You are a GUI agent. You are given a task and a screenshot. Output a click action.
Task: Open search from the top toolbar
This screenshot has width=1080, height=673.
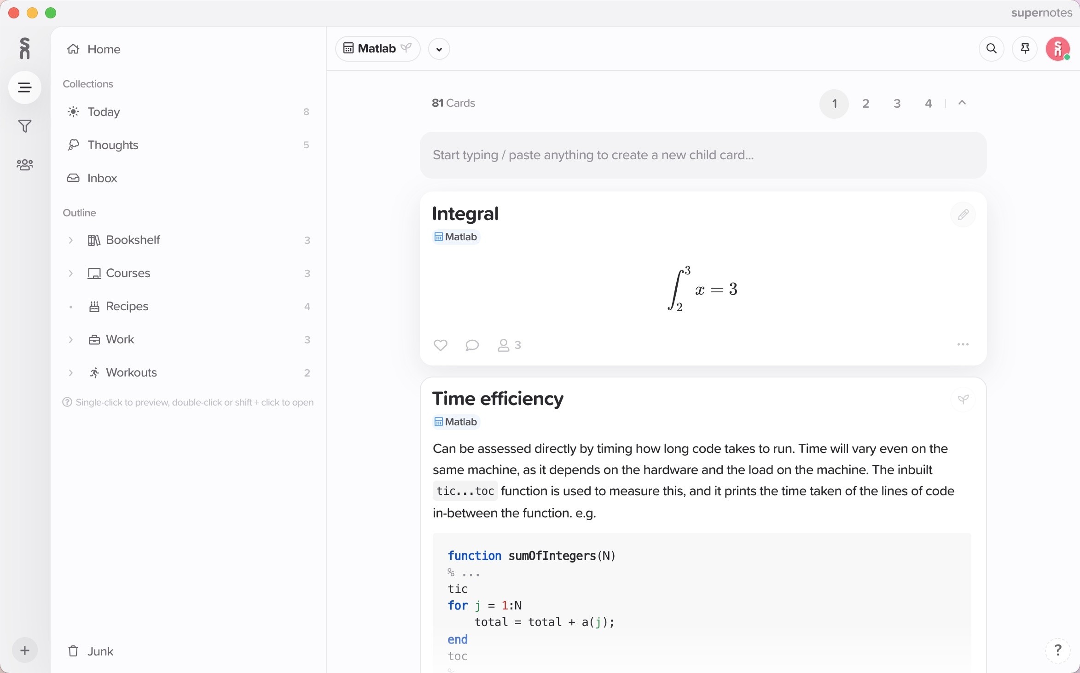click(991, 49)
